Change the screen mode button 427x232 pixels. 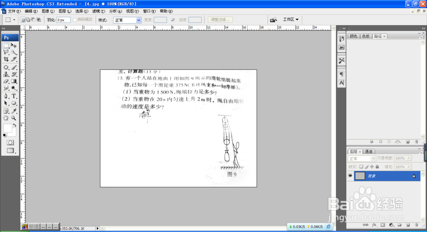click(x=10, y=150)
